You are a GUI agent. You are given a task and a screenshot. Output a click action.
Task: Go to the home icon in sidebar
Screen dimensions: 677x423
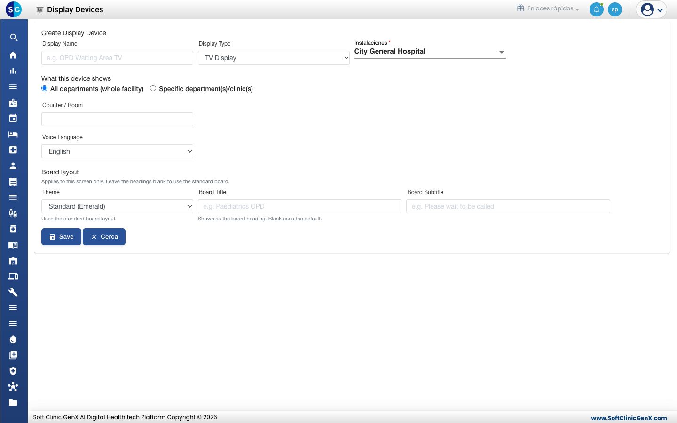pos(13,55)
